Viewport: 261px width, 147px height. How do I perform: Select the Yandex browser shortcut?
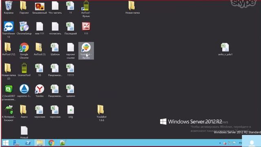click(40, 91)
